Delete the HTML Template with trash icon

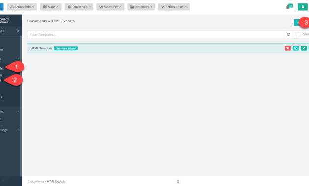pos(288,48)
